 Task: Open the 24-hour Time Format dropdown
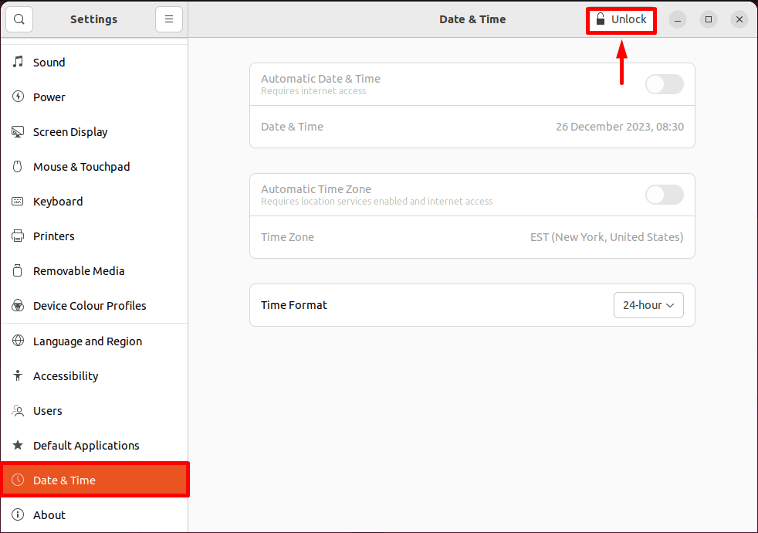pyautogui.click(x=648, y=305)
